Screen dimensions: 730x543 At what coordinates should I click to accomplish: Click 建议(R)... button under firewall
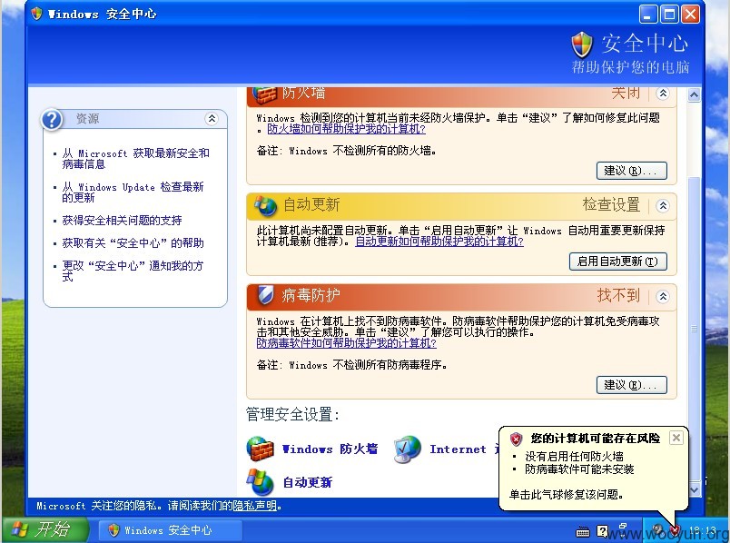[632, 171]
